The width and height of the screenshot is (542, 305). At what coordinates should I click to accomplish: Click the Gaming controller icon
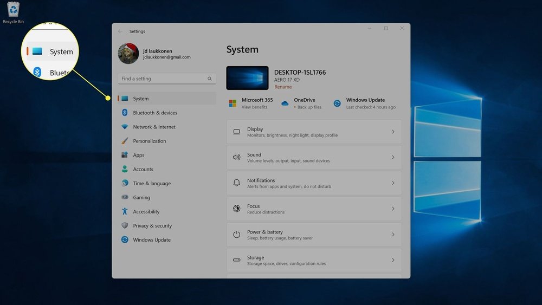pyautogui.click(x=125, y=198)
